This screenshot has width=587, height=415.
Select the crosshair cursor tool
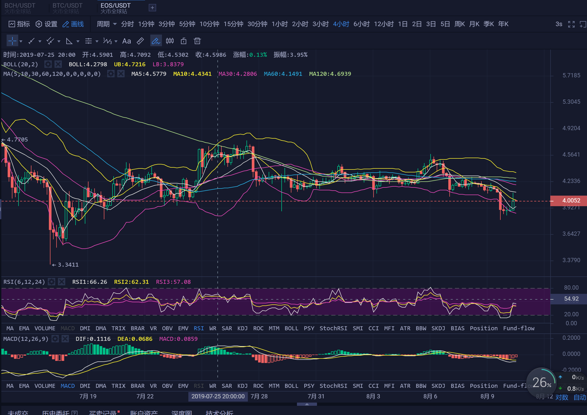tap(12, 41)
